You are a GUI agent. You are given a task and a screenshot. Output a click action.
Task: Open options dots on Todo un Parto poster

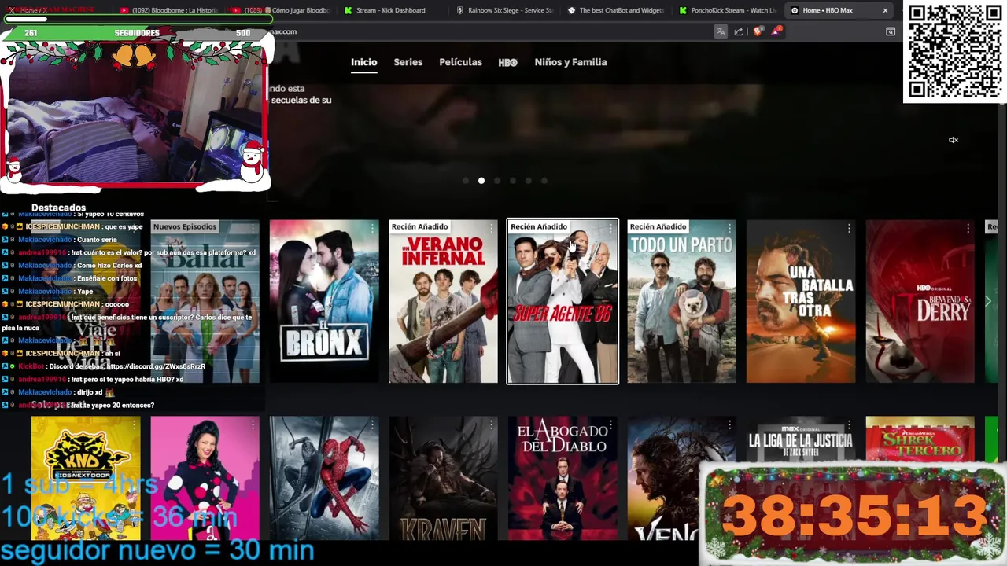click(730, 228)
